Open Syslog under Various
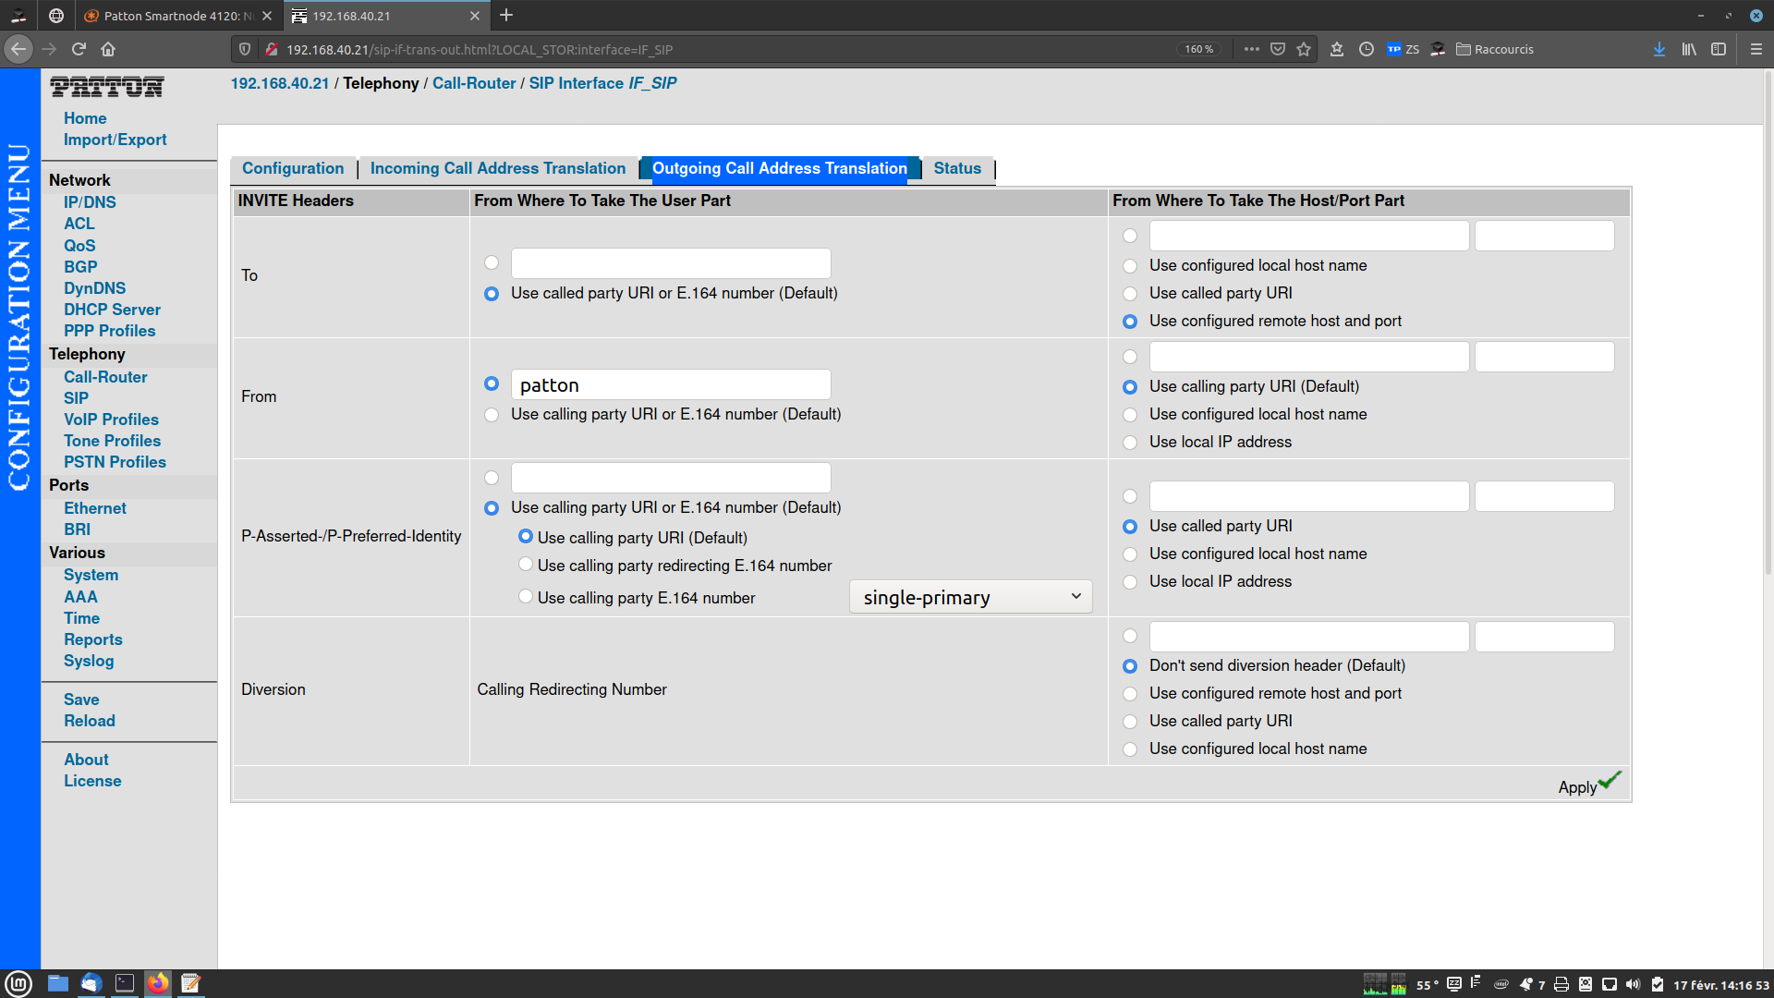 (x=89, y=661)
